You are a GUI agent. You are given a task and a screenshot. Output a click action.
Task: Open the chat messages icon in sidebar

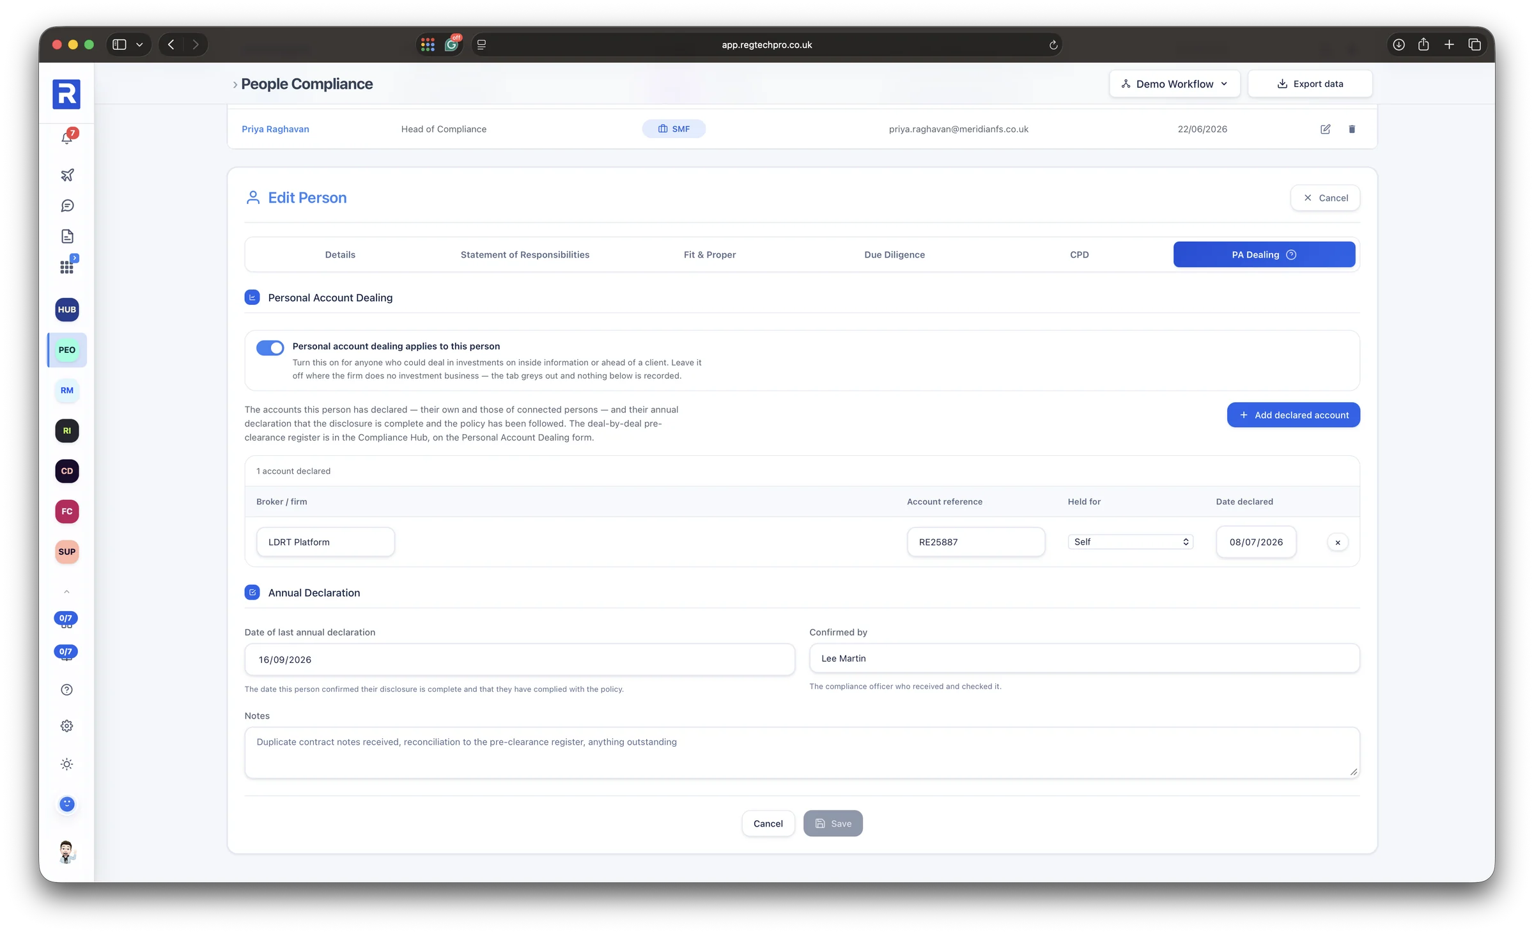67,206
